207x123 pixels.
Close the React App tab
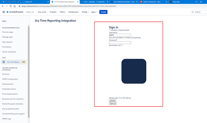pyautogui.click(x=196, y=2)
